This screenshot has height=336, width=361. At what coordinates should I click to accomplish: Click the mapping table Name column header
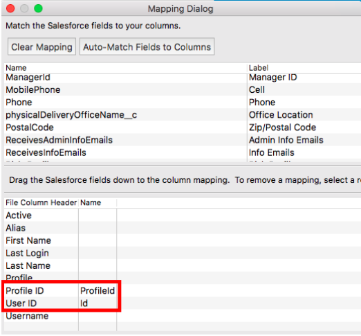tap(98, 202)
